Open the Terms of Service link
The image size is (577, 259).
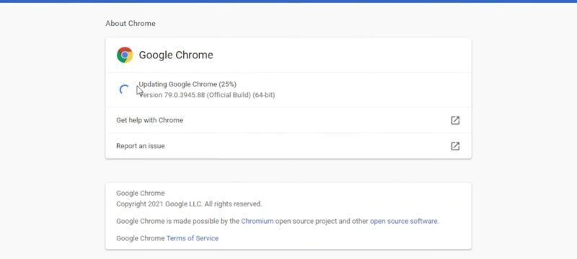193,238
